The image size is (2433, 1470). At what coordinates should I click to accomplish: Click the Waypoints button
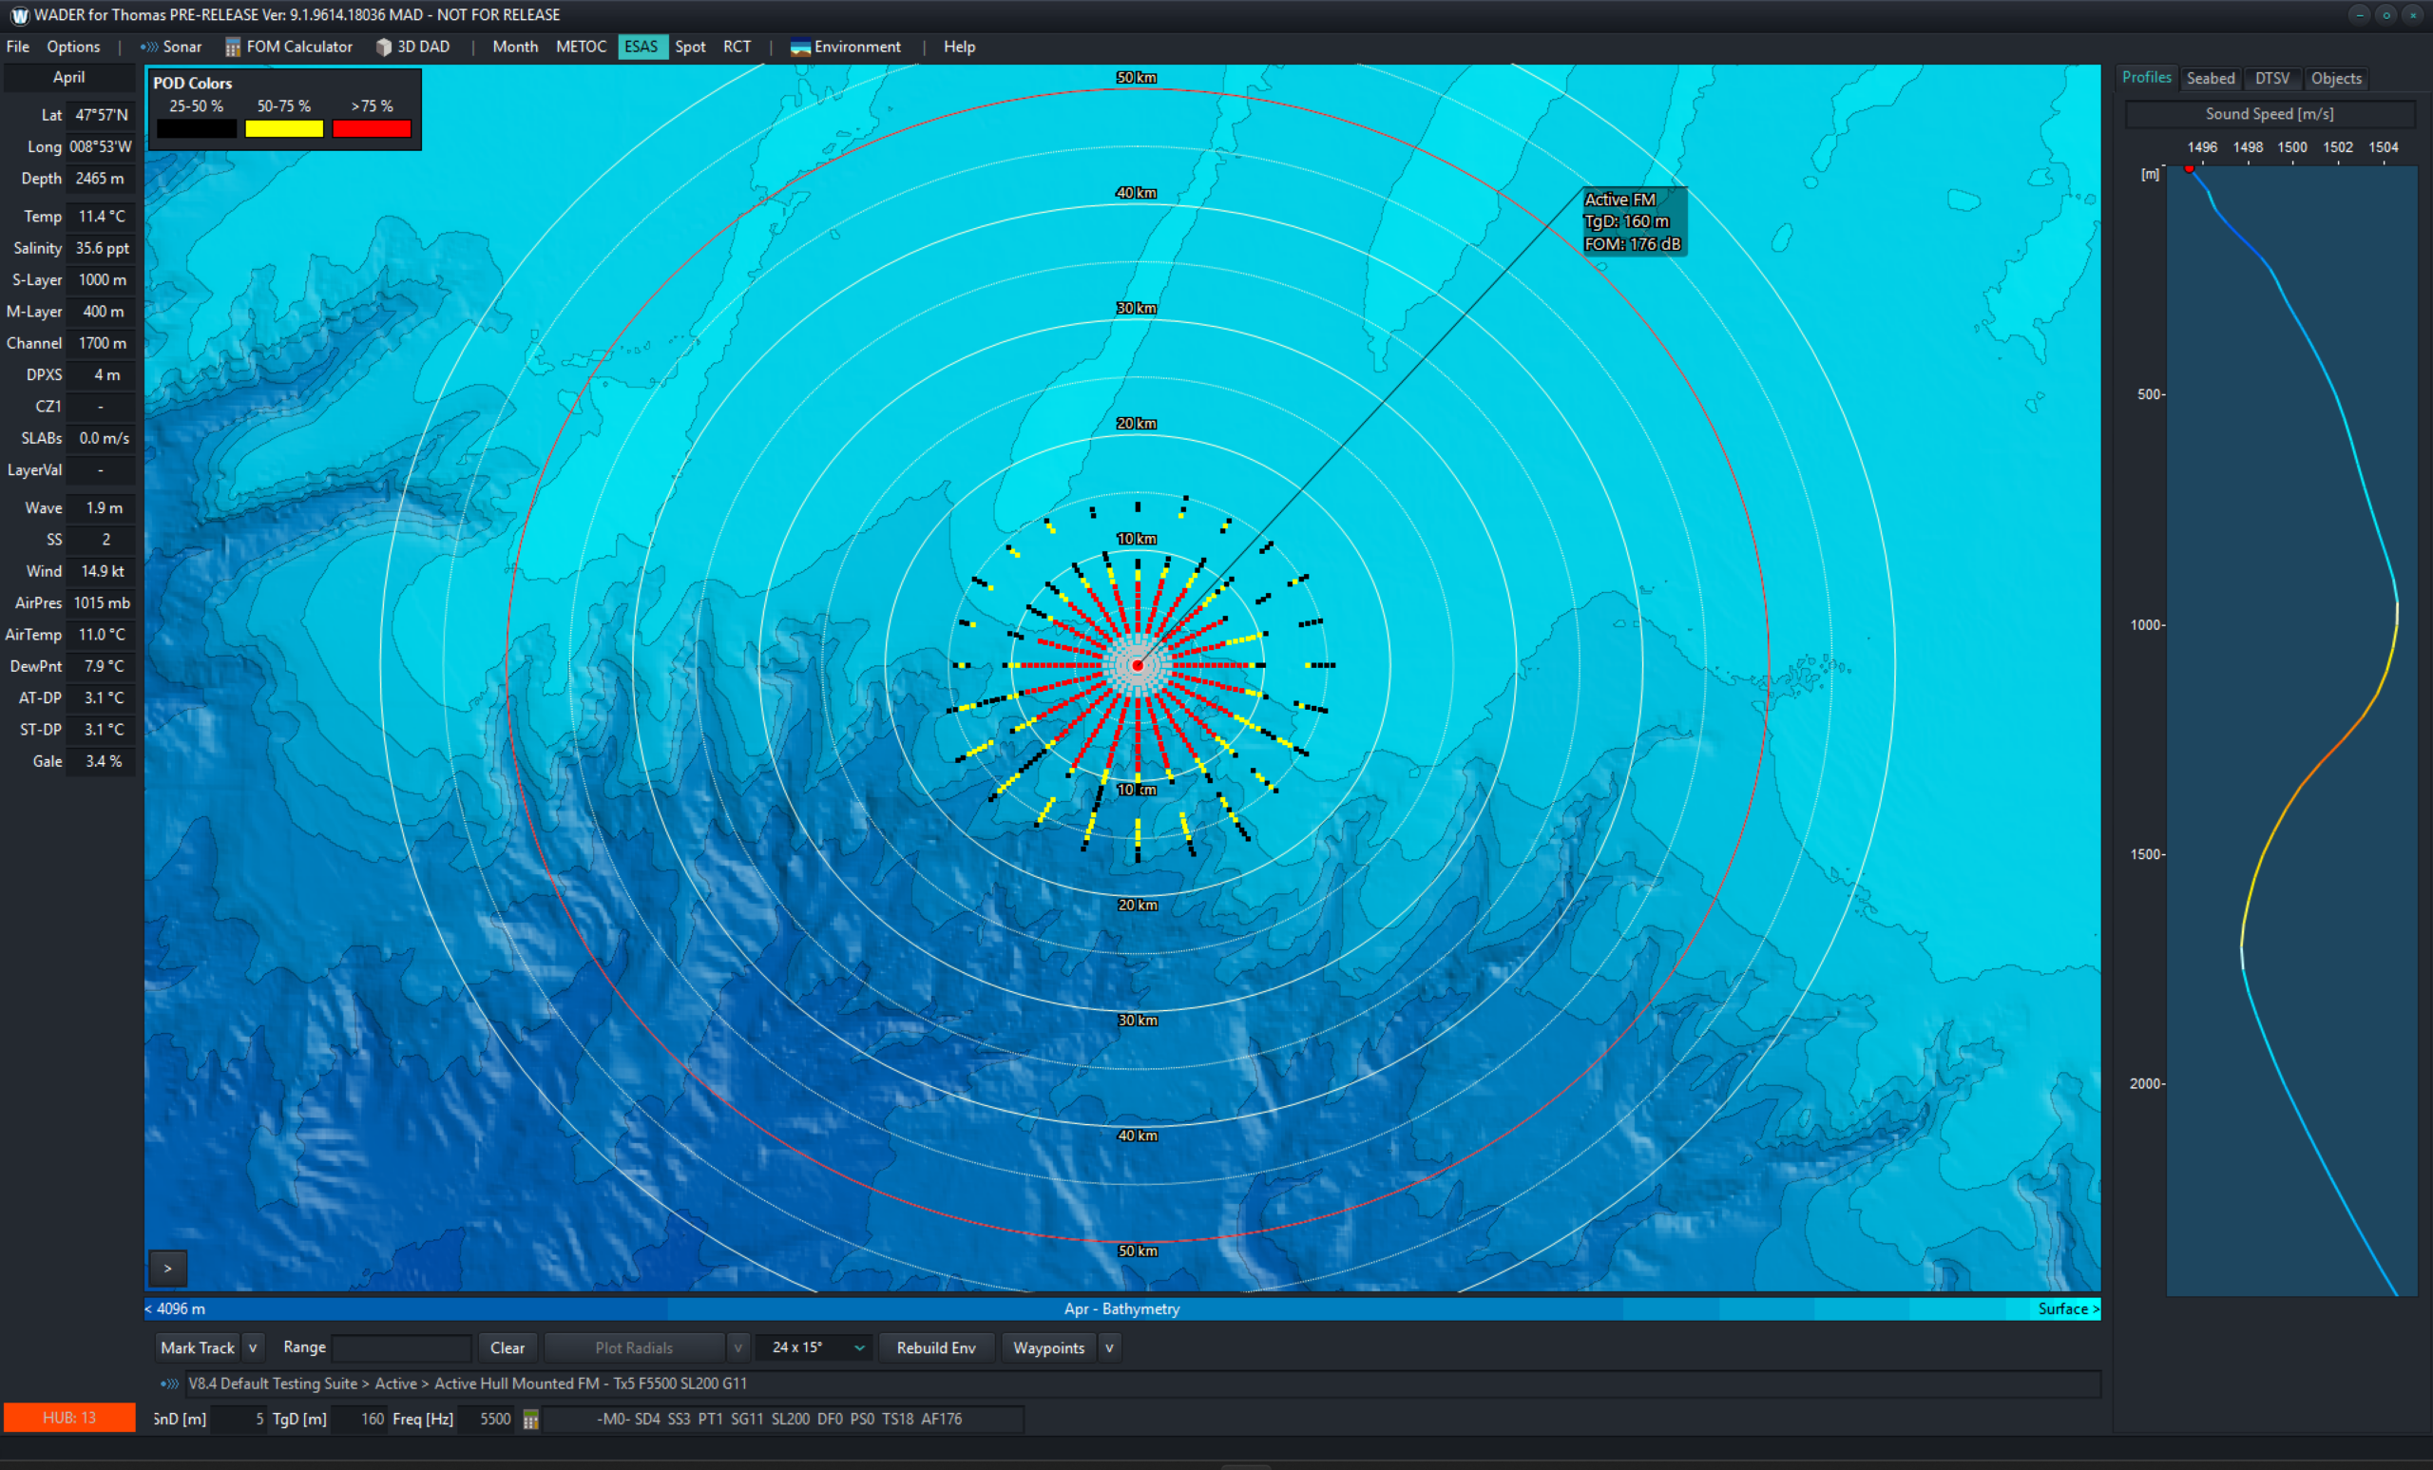pyautogui.click(x=1048, y=1347)
